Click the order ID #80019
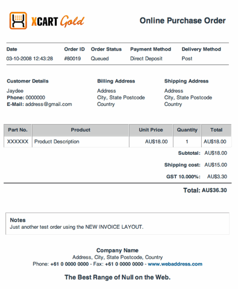This screenshot has height=289, width=238. [x=72, y=58]
